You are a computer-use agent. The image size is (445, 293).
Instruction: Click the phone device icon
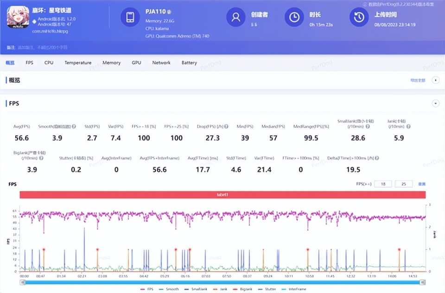point(130,17)
